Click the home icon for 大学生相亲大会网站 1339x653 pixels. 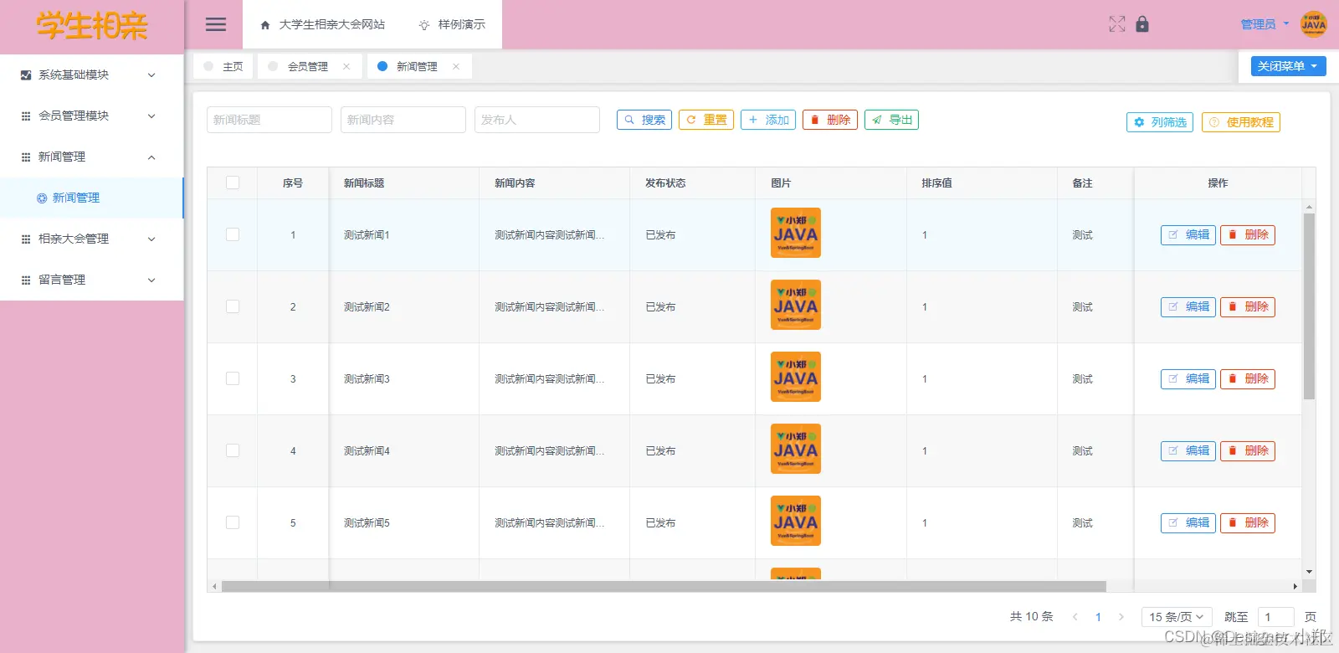[265, 25]
